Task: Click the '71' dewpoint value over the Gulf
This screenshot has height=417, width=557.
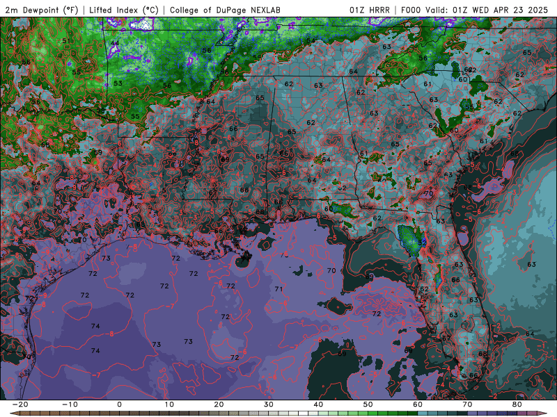Action: pos(278,289)
